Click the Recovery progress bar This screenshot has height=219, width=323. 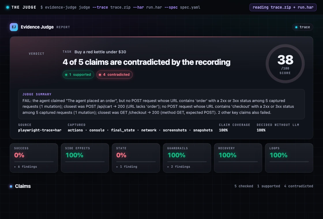[238, 162]
